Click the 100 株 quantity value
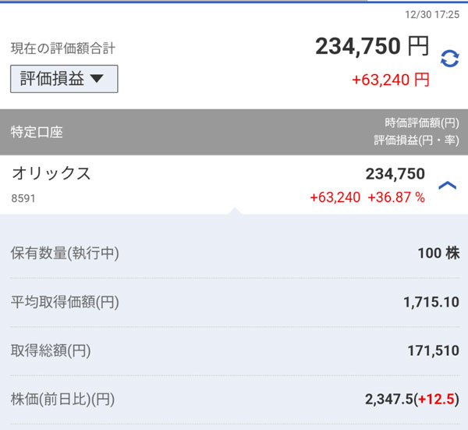This screenshot has width=468, height=430. (438, 253)
